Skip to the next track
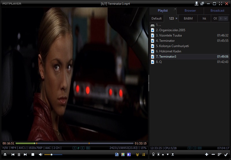231x160 pixels. [x=25, y=155]
